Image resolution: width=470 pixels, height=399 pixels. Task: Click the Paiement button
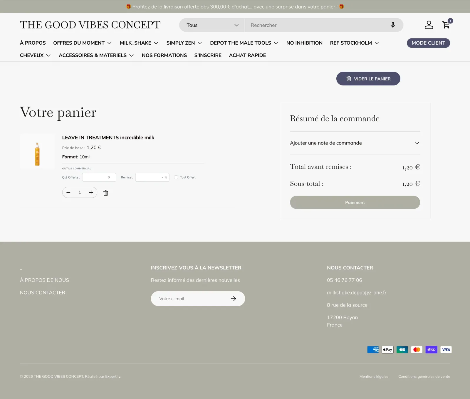[355, 202]
